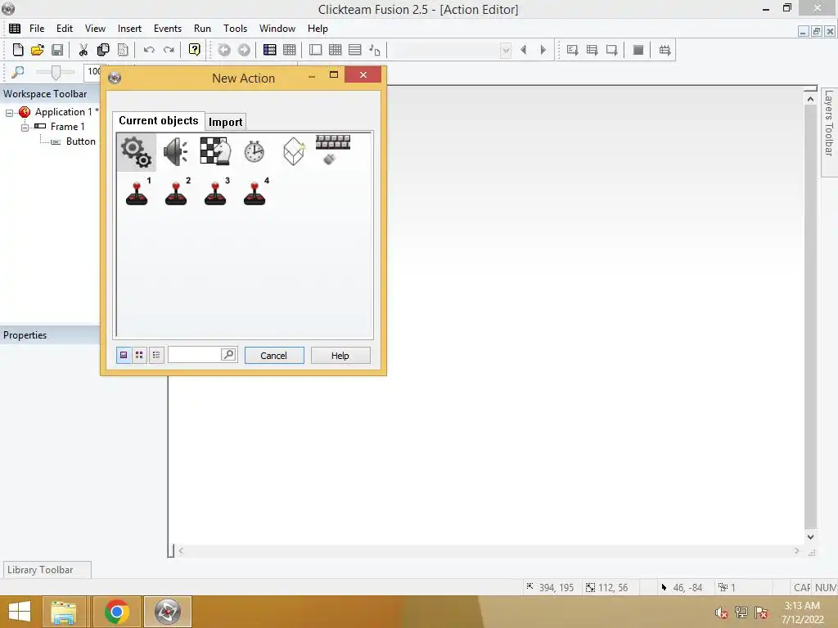
Task: Switch to list view in dialog
Action: pos(156,355)
